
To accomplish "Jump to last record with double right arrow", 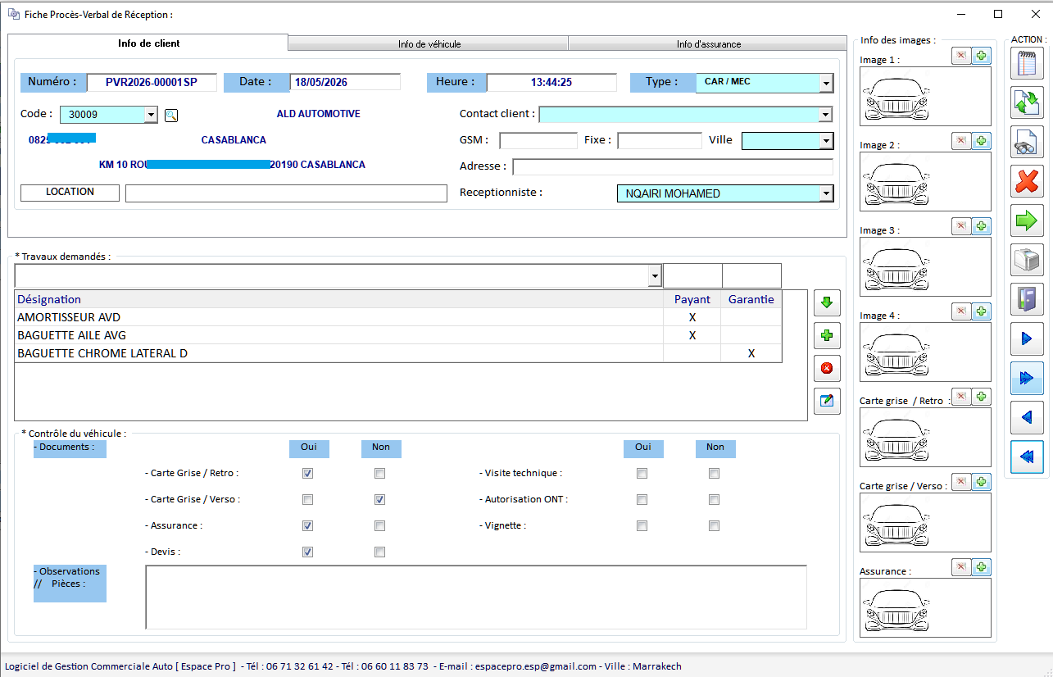I will pyautogui.click(x=1027, y=378).
